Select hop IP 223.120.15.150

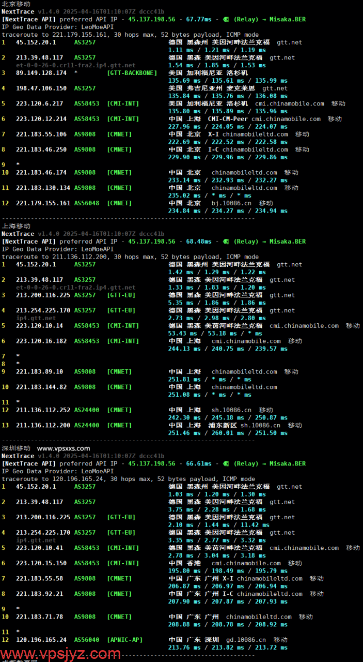(41, 563)
